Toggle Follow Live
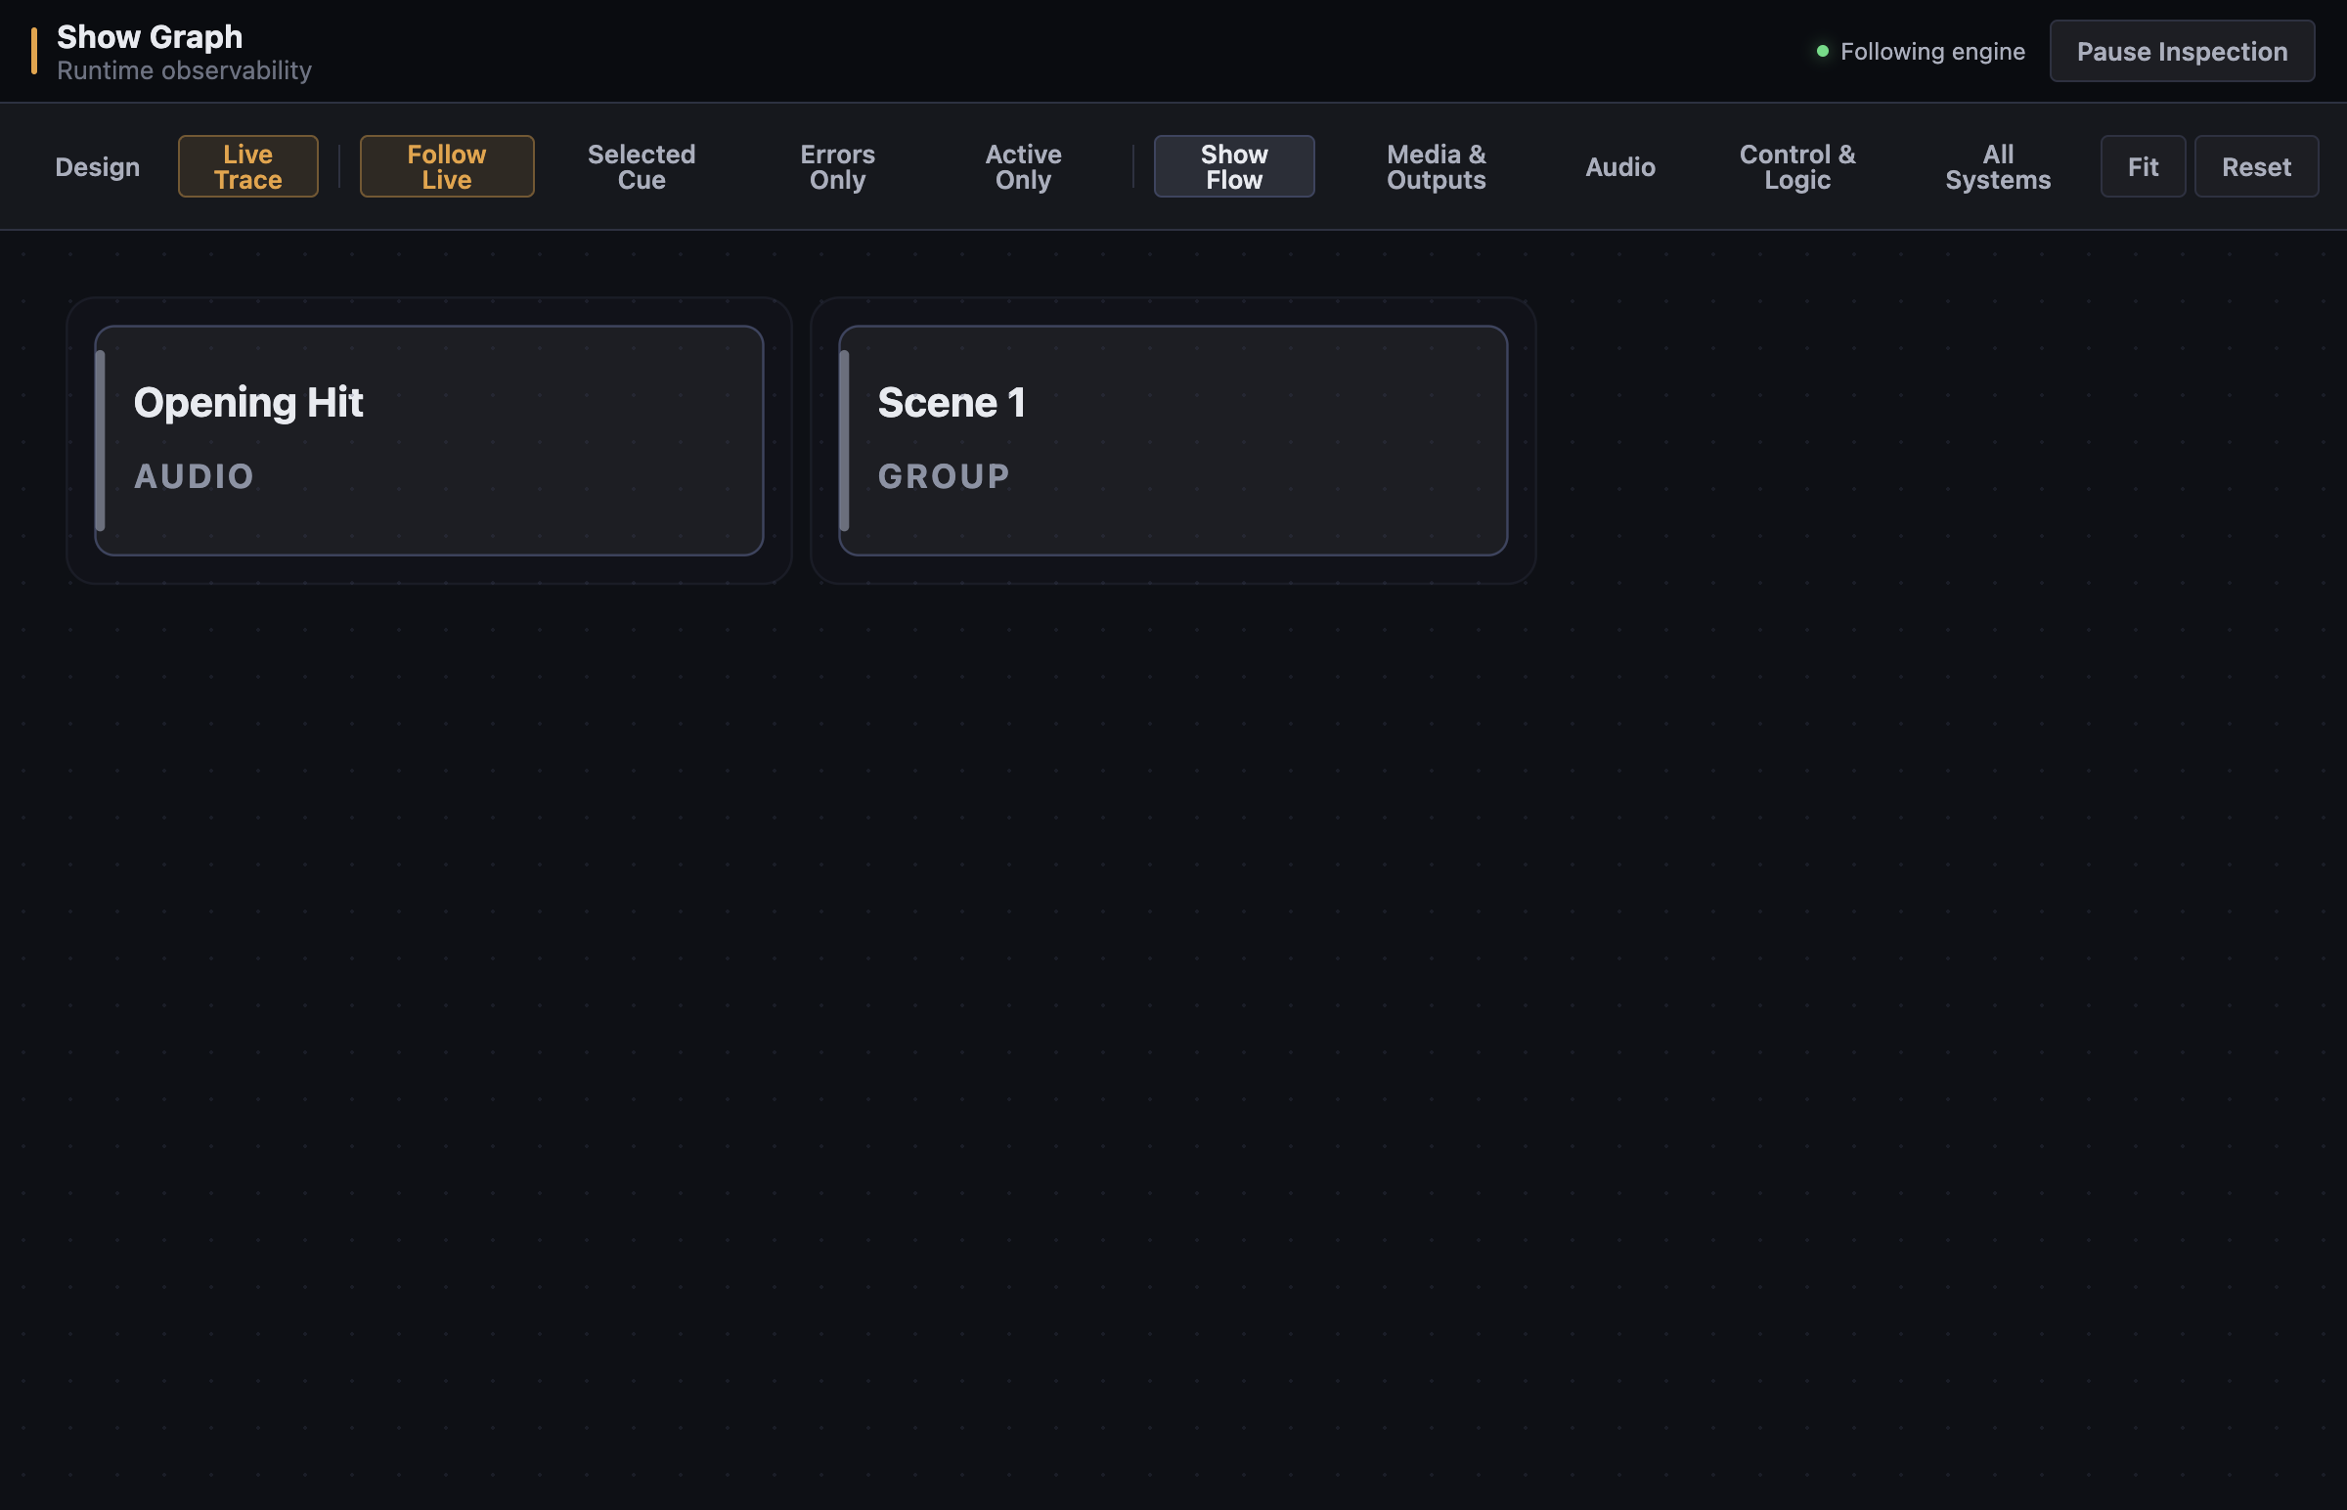 click(x=447, y=166)
